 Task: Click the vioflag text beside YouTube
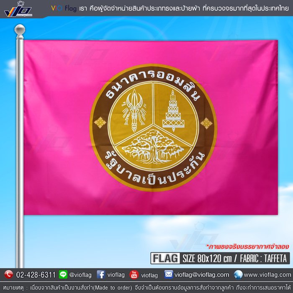pyautogui.click(x=149, y=275)
